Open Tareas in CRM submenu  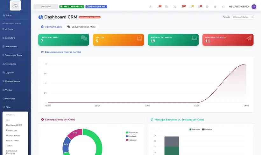(x=9, y=145)
